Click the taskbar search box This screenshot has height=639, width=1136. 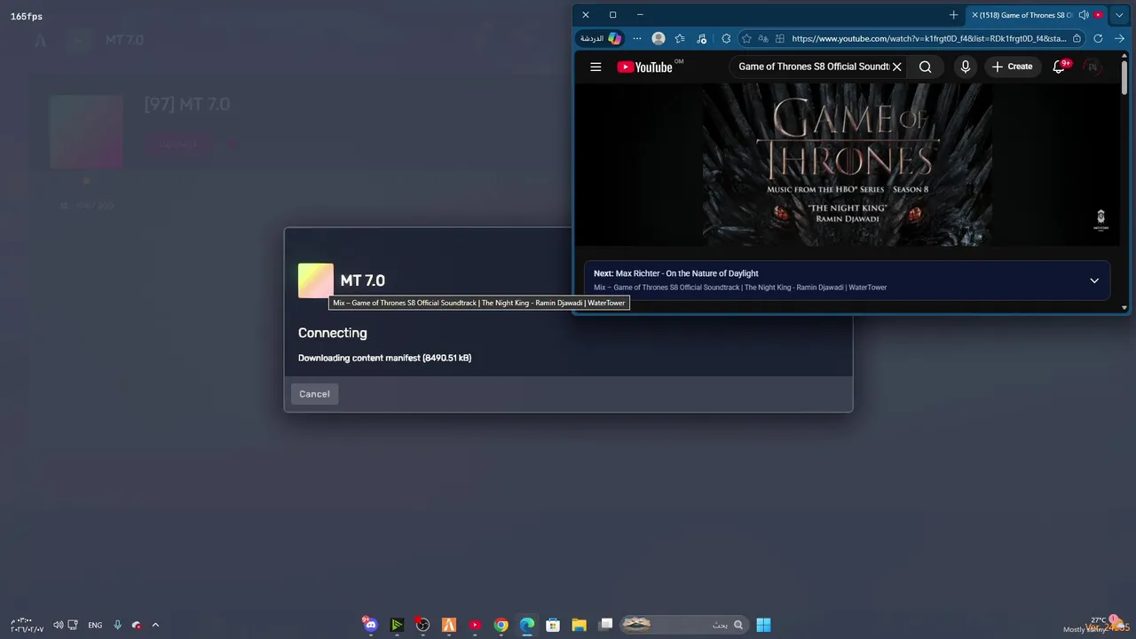[x=682, y=625]
